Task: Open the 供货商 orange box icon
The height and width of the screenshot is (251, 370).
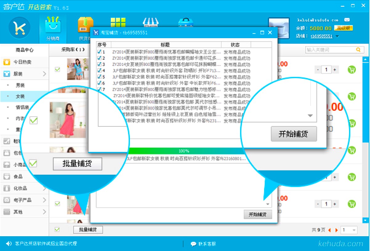Action: pyautogui.click(x=85, y=25)
